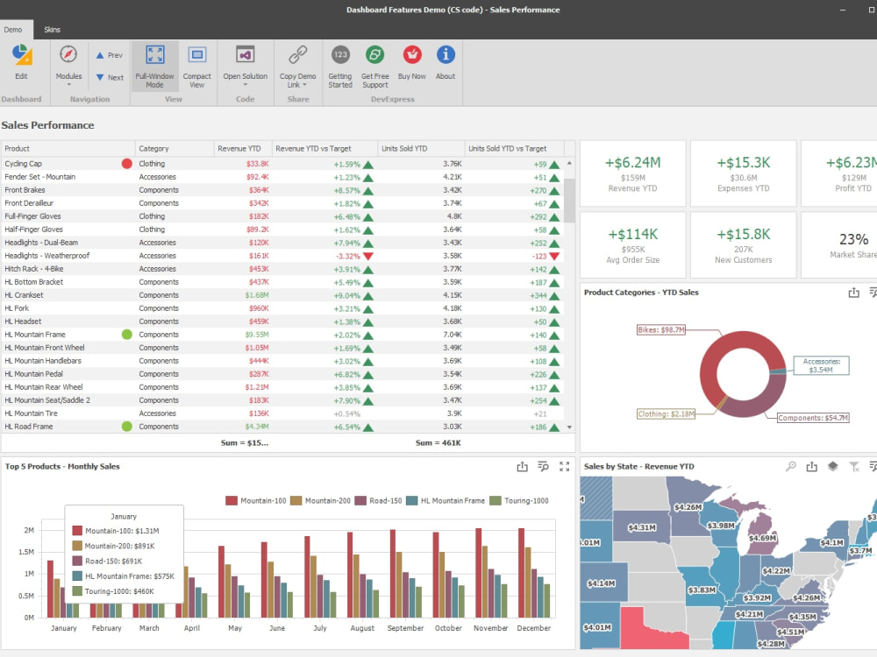Click Get Free Support icon
The height and width of the screenshot is (657, 877).
coord(374,54)
